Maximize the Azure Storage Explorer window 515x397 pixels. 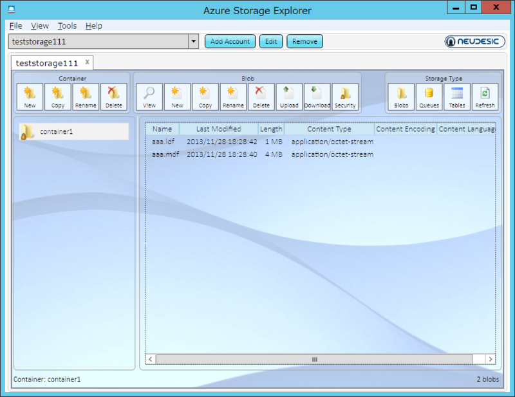click(473, 7)
